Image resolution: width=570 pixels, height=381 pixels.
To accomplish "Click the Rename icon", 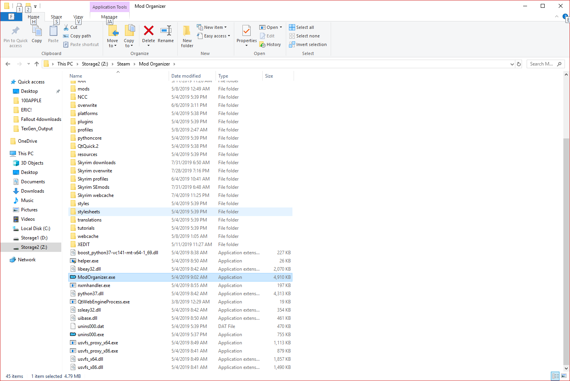I will 166,30.
